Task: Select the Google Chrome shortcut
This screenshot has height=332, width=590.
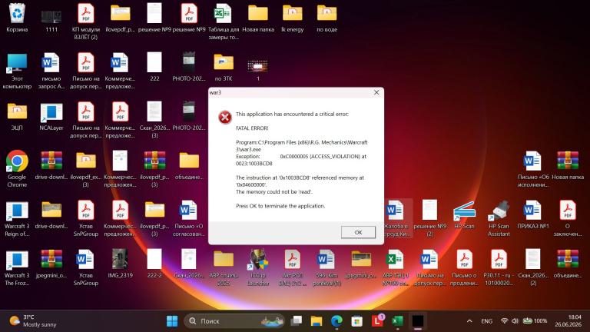Action: point(17,168)
